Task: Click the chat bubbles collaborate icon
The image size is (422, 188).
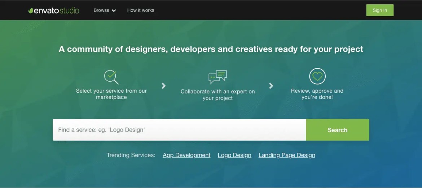Action: pyautogui.click(x=217, y=77)
